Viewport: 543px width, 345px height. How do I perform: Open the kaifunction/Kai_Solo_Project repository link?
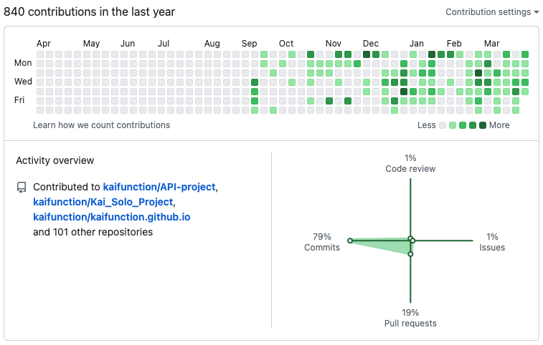coord(103,202)
